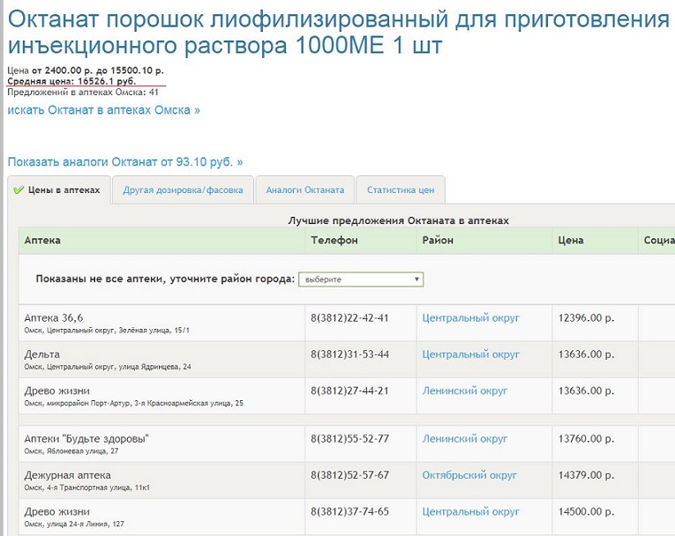Open 'Центральный округ' link in Аптека 36,6 row

[x=470, y=318]
